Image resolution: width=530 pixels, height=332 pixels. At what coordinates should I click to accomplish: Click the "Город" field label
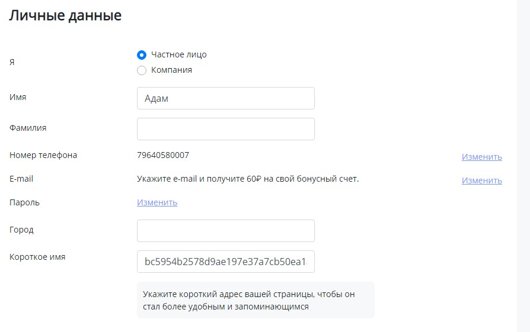coord(21,230)
